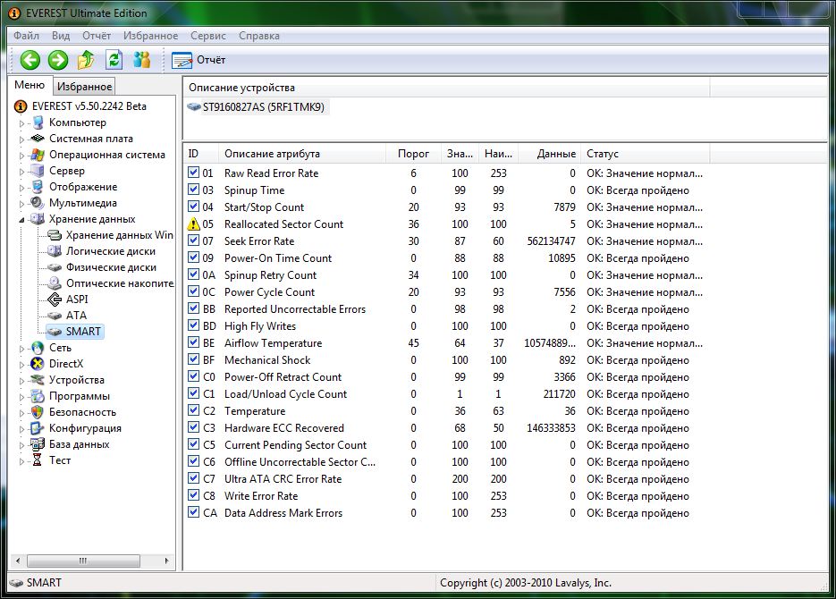Click the Операционная система Windows icon

38,155
